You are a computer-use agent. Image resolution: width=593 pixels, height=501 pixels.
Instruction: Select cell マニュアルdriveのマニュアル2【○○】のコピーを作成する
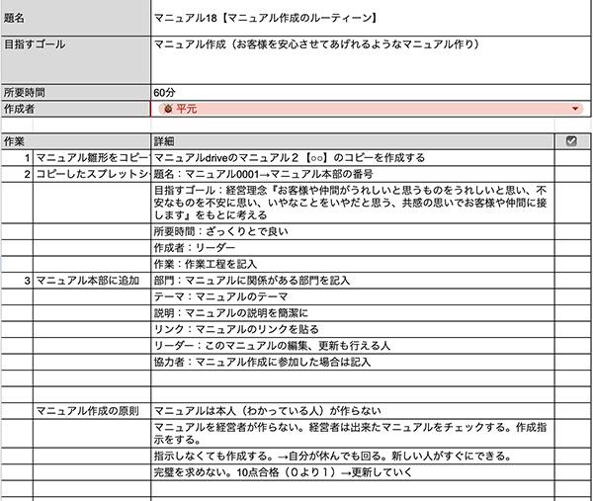click(x=353, y=158)
